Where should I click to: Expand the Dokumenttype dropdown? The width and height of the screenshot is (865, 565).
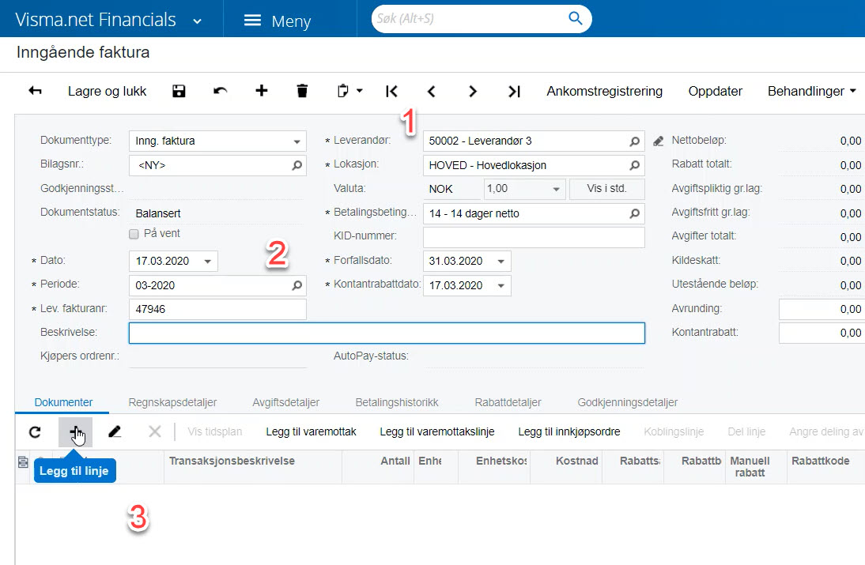pos(297,141)
